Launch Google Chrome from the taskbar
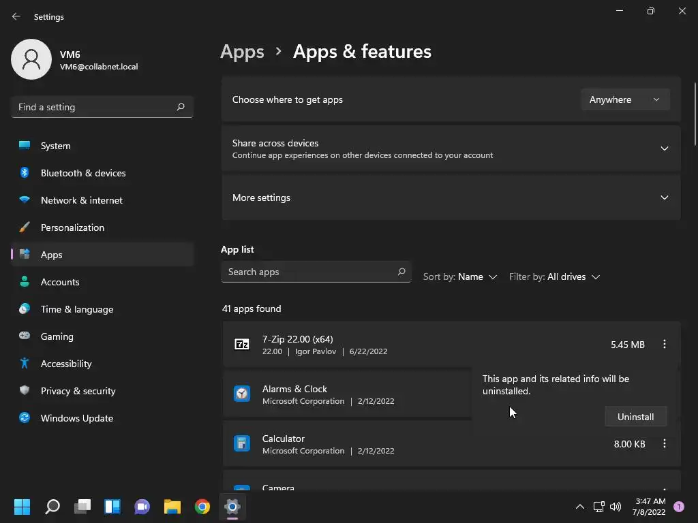Viewport: 698px width, 523px height. [202, 507]
